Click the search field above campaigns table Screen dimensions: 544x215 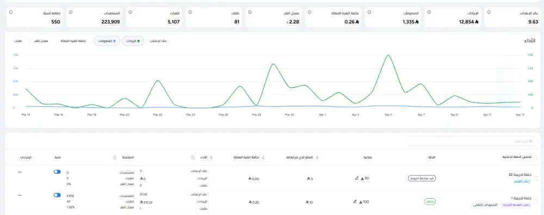pyautogui.click(x=472, y=141)
